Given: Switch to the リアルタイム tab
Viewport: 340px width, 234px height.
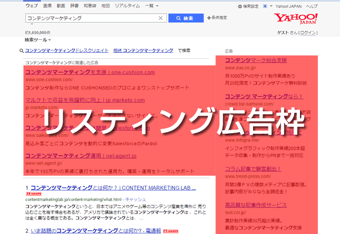Looking at the screenshot, I should pyautogui.click(x=127, y=6).
